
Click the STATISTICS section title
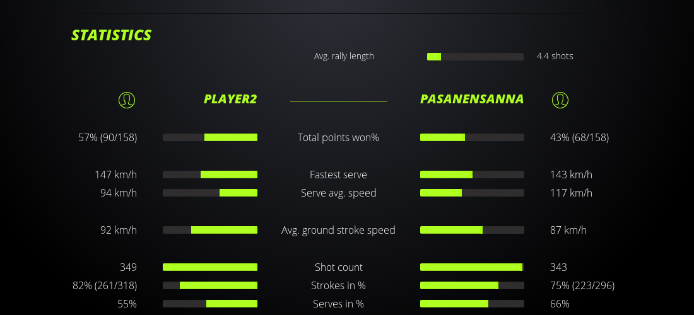pyautogui.click(x=112, y=35)
